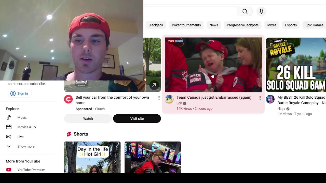Open title Team Canada just got Embarrassed

(x=214, y=98)
